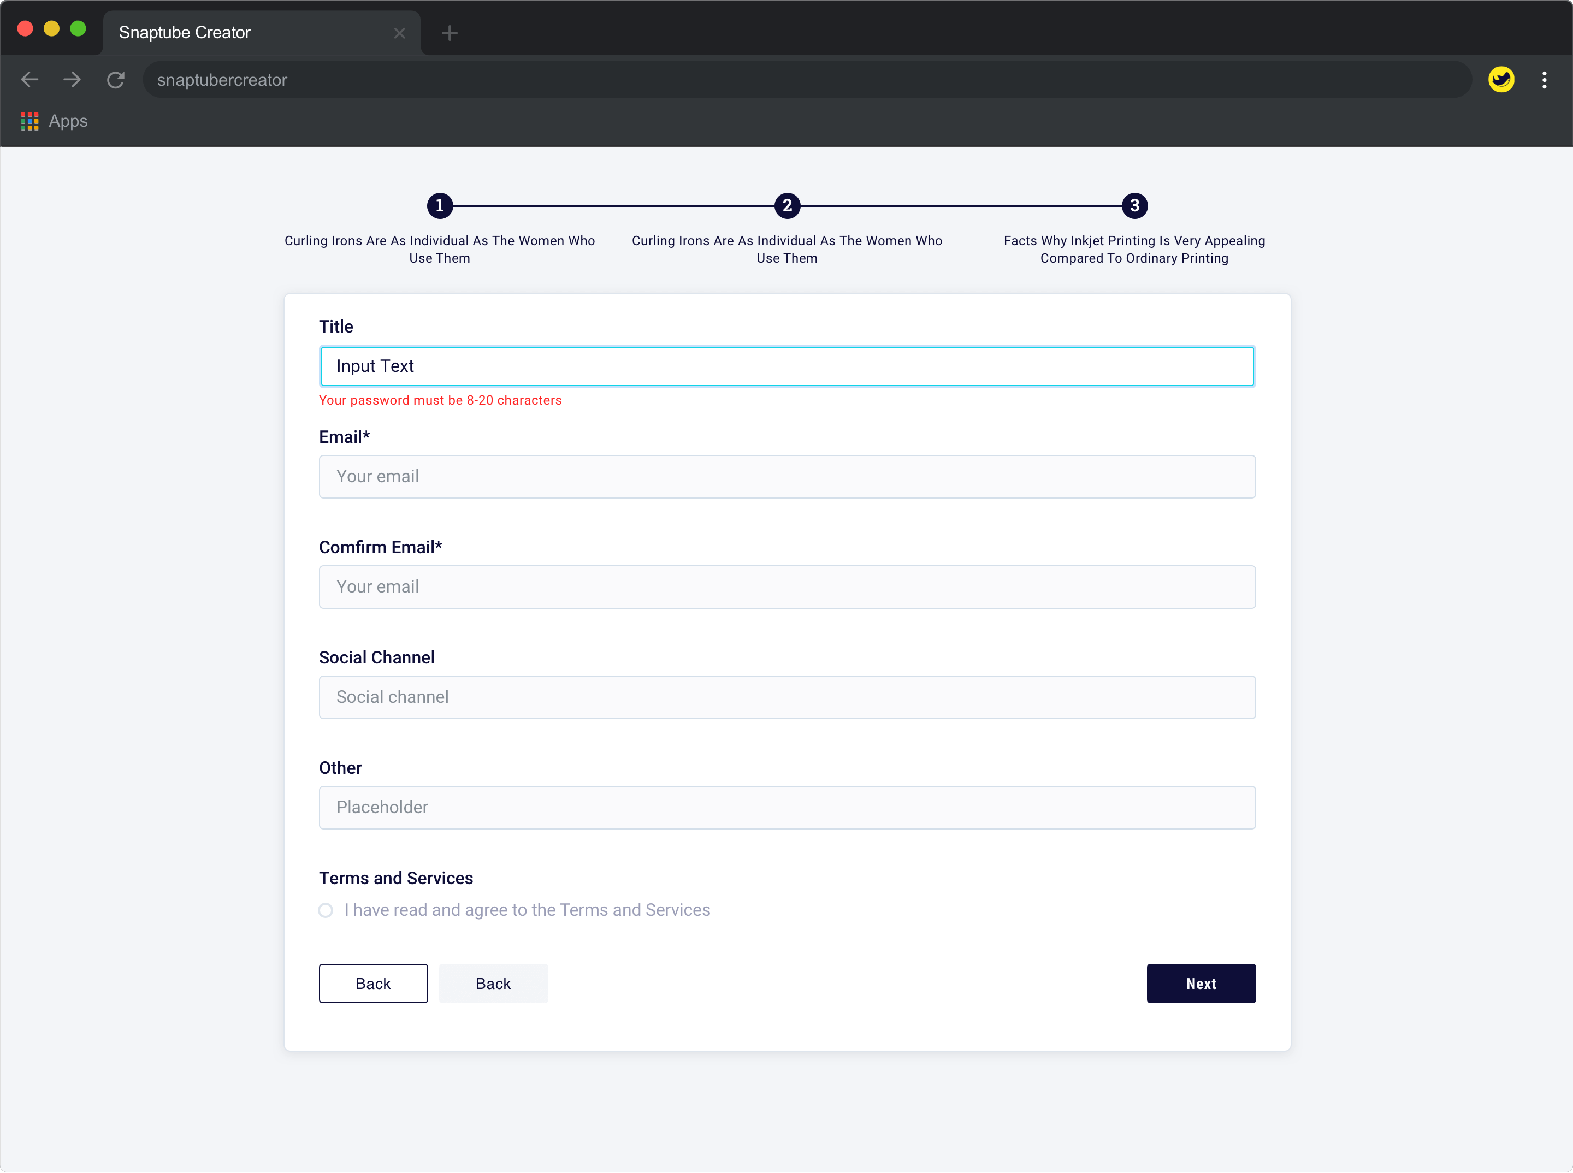Click 'I have read and agree' label text
The height and width of the screenshot is (1173, 1573).
tap(527, 910)
